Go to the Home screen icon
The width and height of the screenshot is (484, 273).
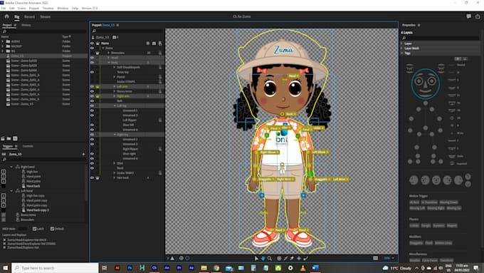point(6,16)
